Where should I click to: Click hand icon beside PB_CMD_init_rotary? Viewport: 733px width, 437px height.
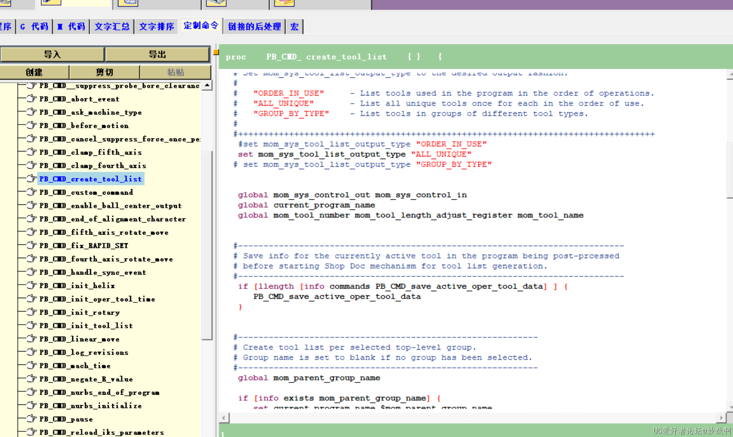[x=32, y=312]
